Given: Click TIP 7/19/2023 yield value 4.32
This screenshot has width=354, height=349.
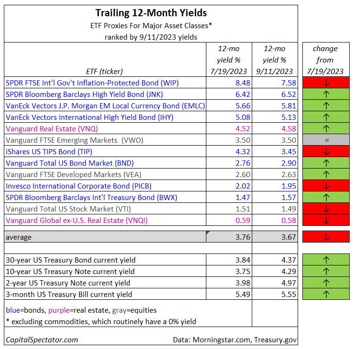Looking at the screenshot, I should pos(243,152).
